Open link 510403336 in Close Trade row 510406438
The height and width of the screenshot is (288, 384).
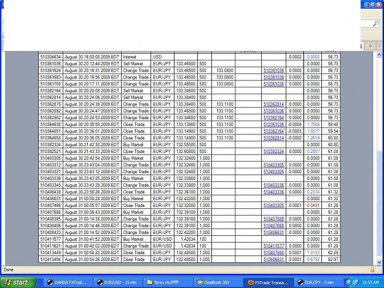click(x=273, y=192)
